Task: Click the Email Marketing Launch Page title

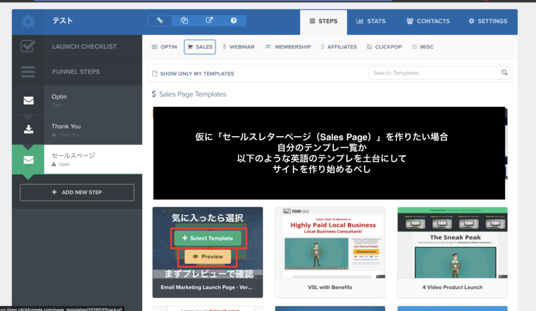Action: (x=206, y=287)
